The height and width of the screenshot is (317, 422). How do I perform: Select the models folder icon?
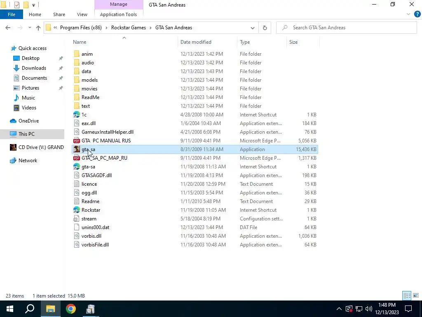pyautogui.click(x=77, y=80)
